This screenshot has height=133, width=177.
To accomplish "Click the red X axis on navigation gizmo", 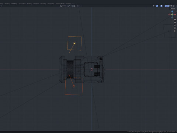I will [175, 14].
